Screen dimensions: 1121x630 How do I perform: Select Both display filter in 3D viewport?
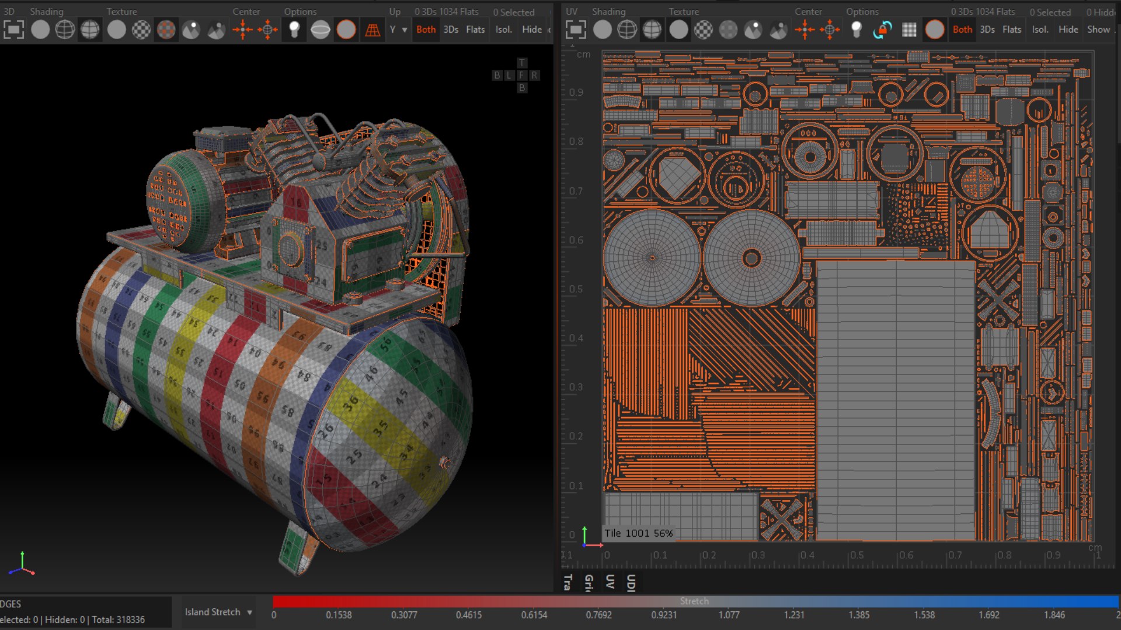point(426,30)
